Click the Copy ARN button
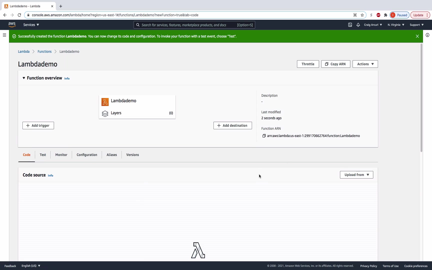 336,64
